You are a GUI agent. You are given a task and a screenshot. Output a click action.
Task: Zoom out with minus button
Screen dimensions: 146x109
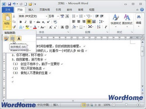114,105
